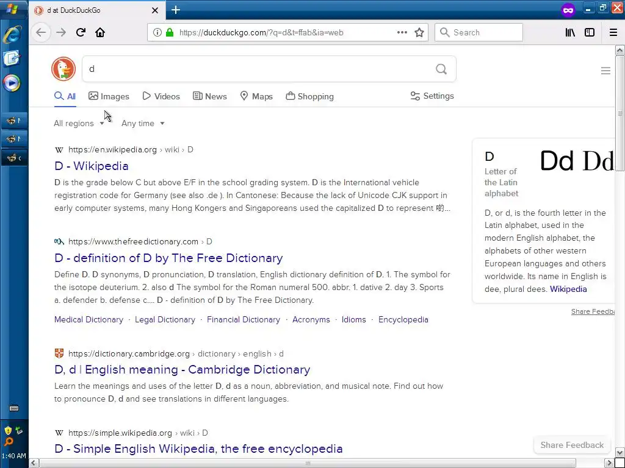The image size is (625, 468).
Task: Click the browser Back arrow button
Action: [41, 33]
